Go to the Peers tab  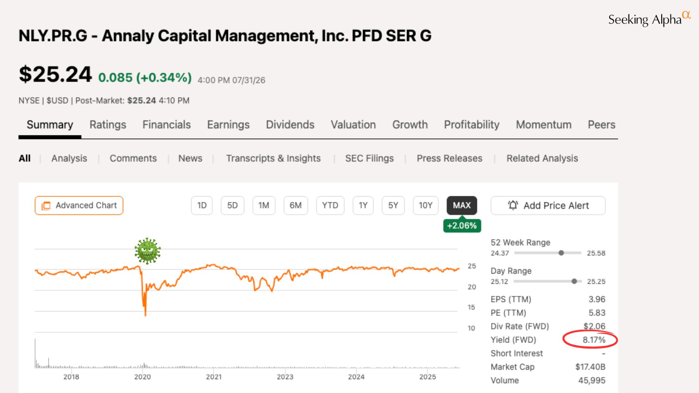601,125
